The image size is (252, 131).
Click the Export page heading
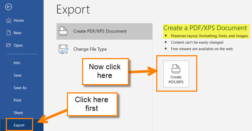73,10
